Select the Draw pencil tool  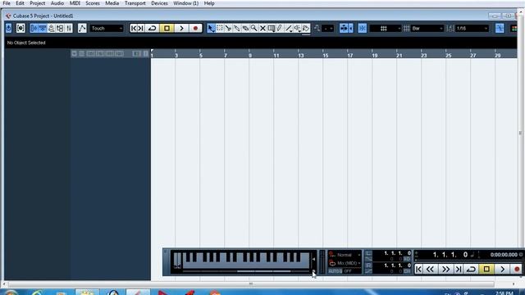280,29
